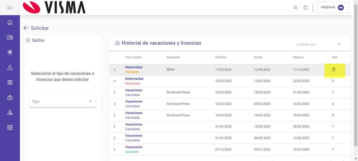The image size is (358, 161).
Task: Expand the Vacaciones row from 08/03/2023
Action: pos(115,104)
